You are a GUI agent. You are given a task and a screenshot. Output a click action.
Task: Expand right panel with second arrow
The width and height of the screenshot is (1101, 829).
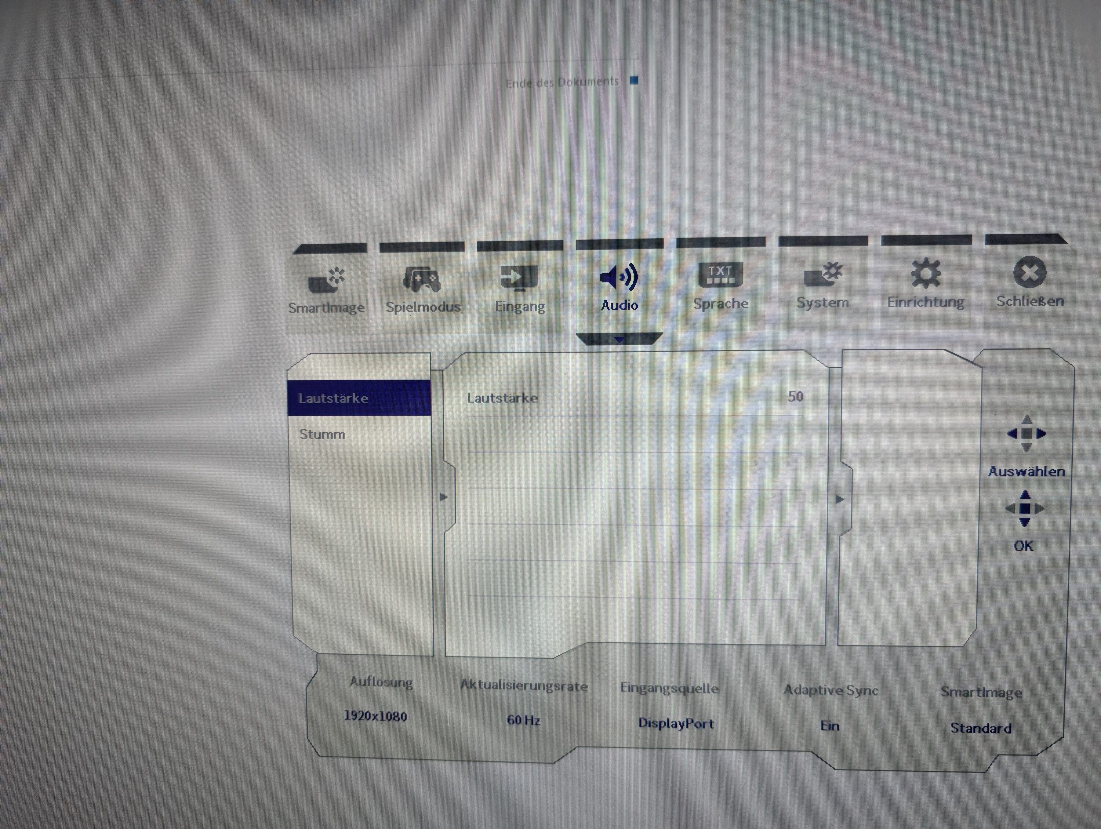[840, 499]
